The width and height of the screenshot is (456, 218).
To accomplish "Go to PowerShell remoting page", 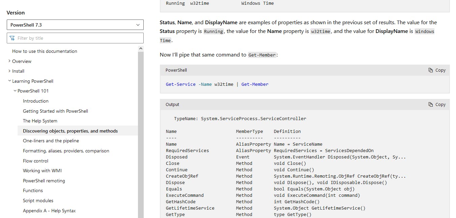I will (x=44, y=181).
